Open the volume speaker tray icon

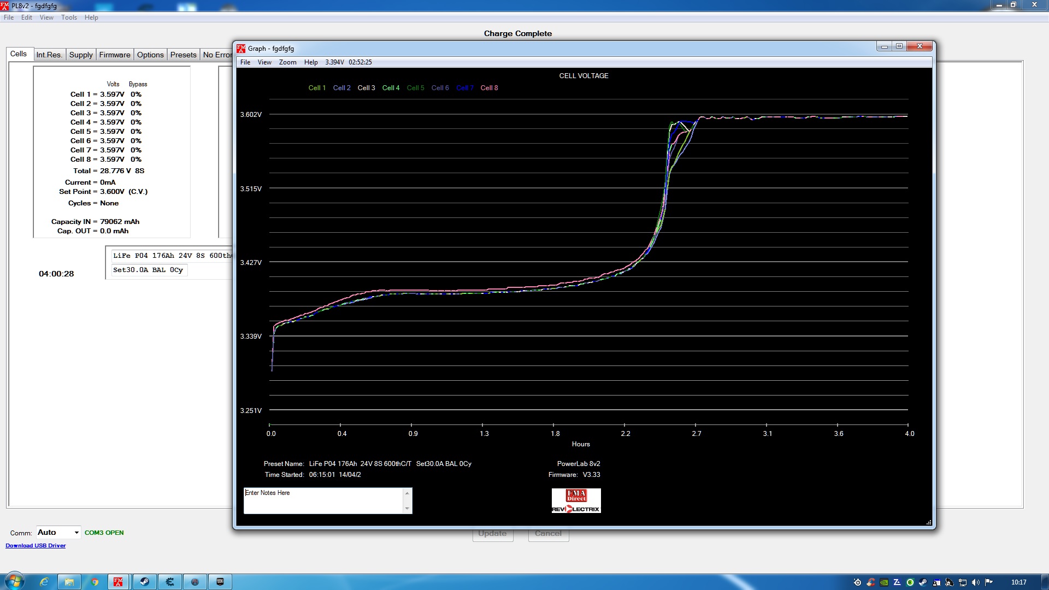(976, 582)
